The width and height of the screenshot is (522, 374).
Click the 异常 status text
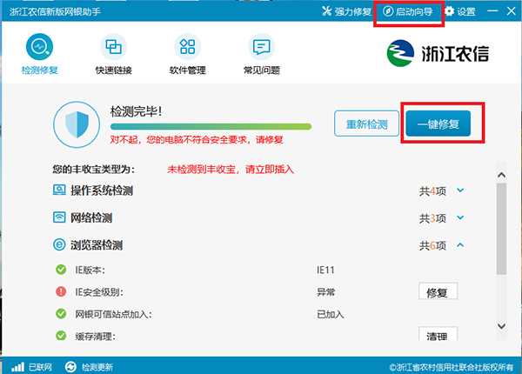(325, 292)
